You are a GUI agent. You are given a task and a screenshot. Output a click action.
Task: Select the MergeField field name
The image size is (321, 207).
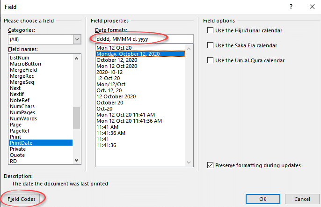click(x=22, y=70)
